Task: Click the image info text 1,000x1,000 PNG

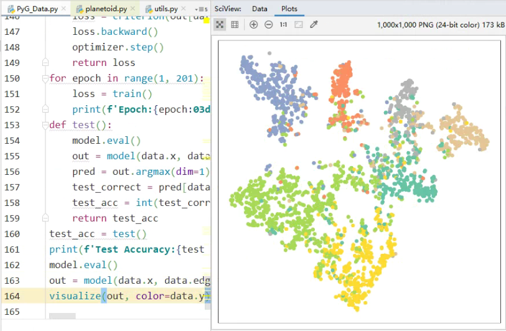Action: pyautogui.click(x=441, y=25)
